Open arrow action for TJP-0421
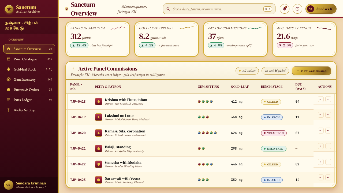This screenshot has width=343, height=193. pos(321,146)
